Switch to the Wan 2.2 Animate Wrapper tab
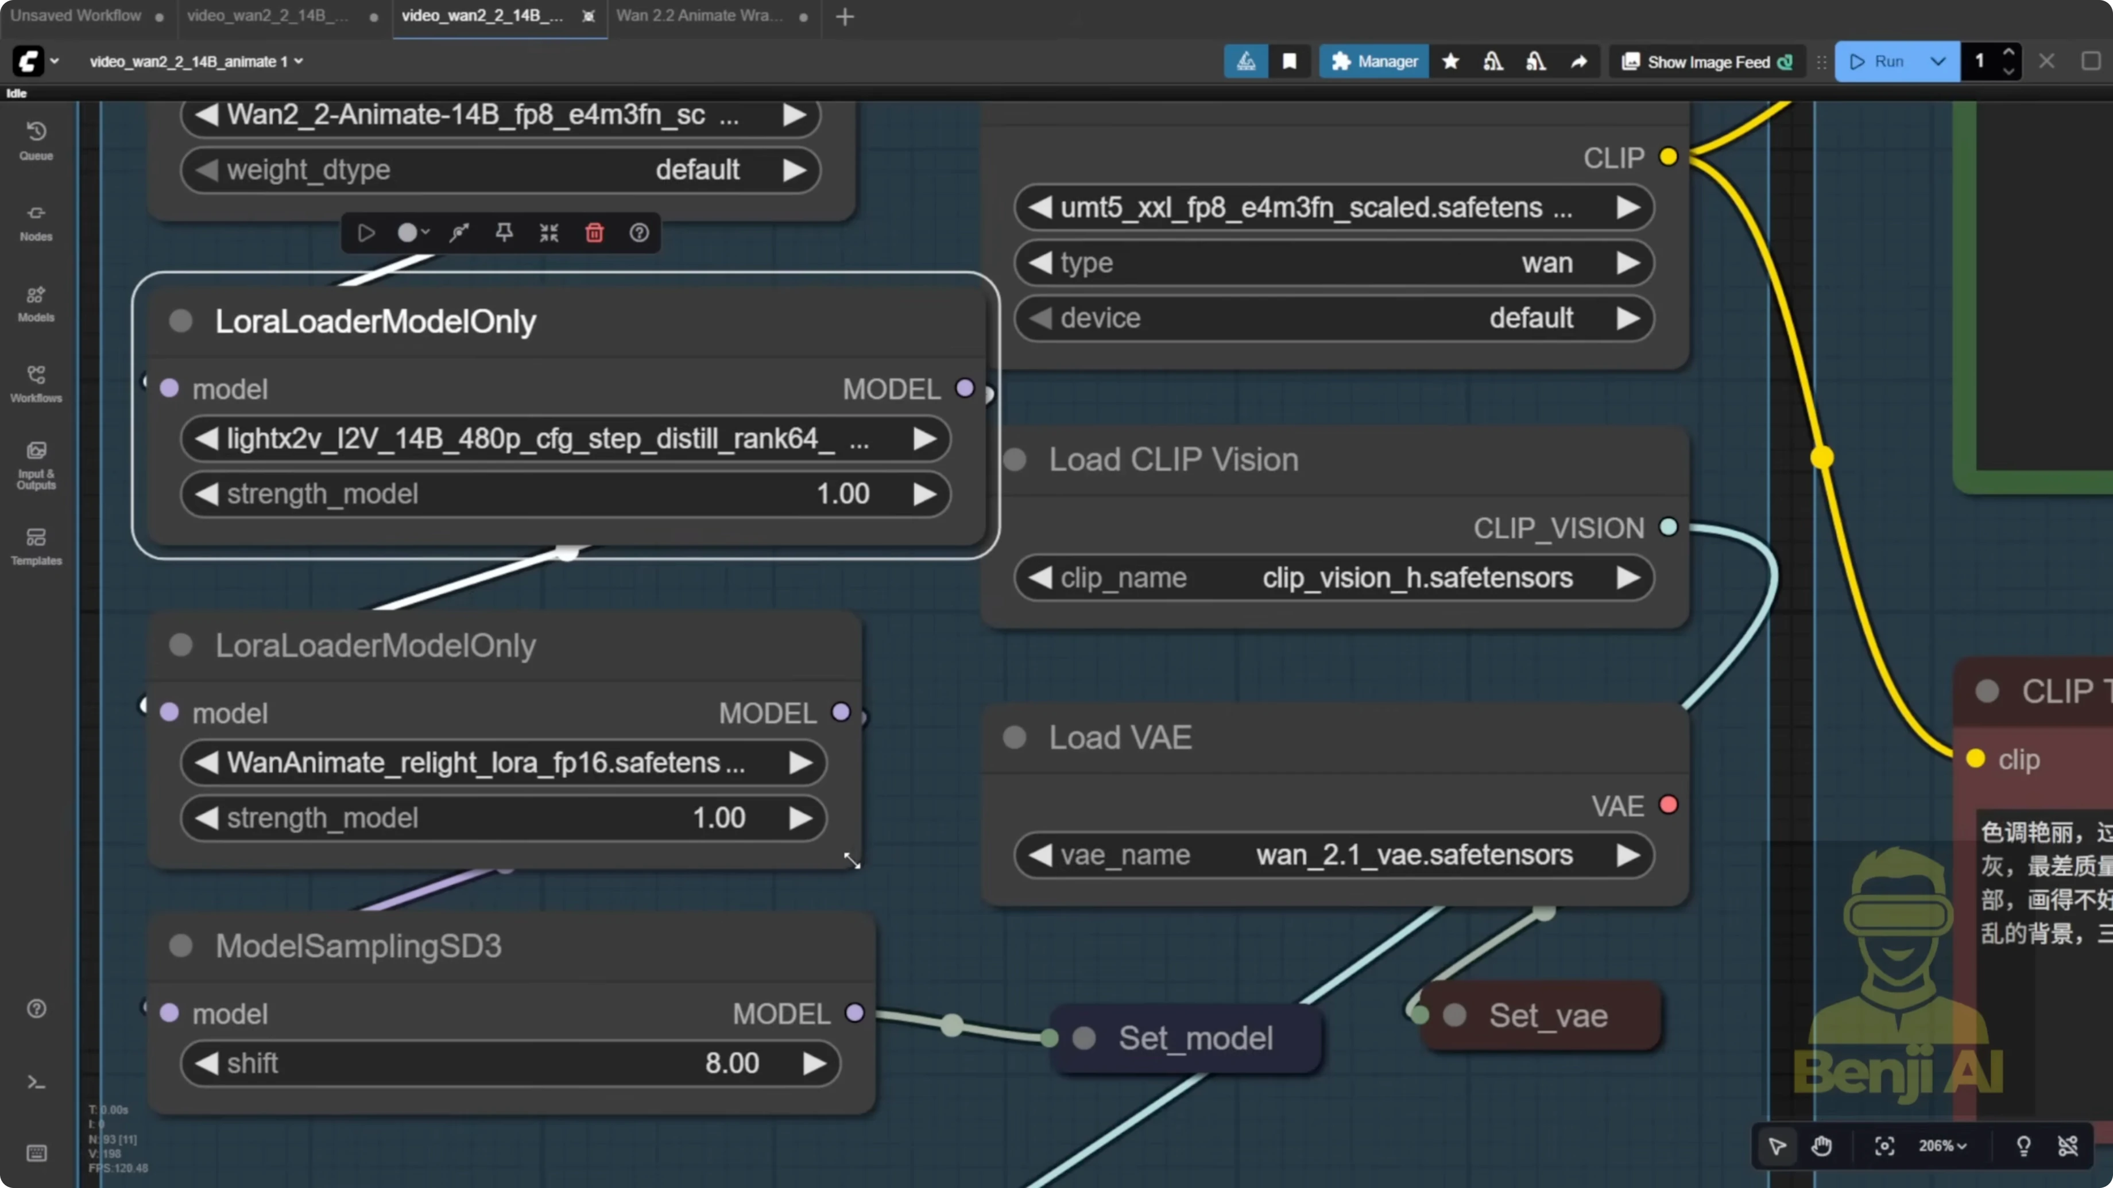Image resolution: width=2113 pixels, height=1188 pixels. point(698,15)
